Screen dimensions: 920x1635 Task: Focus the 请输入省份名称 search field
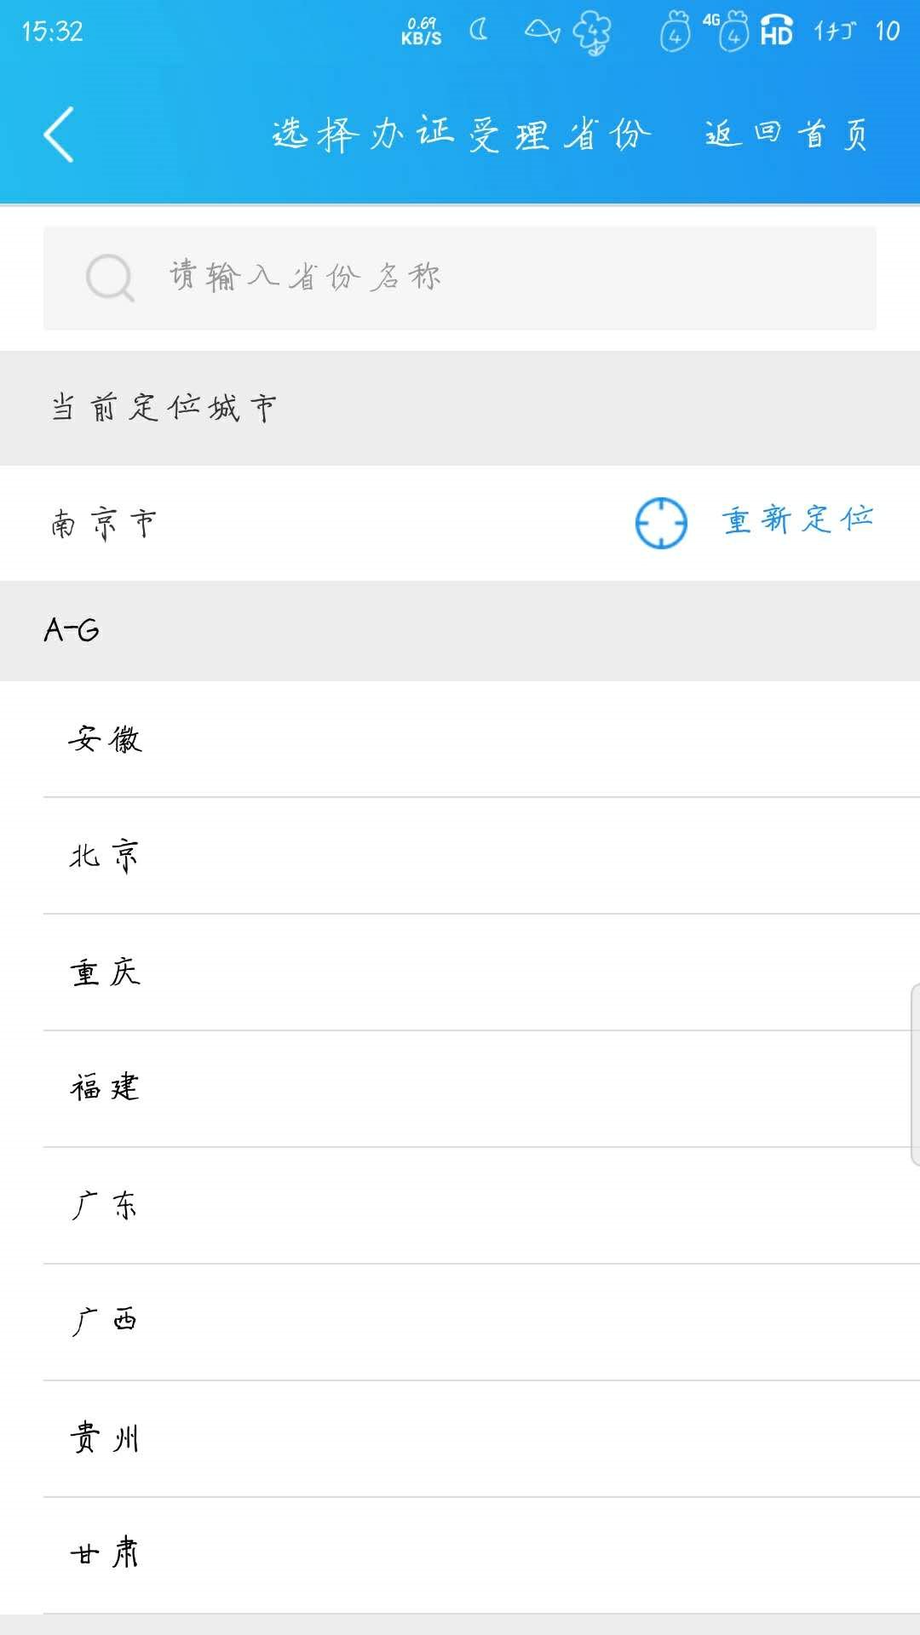460,278
